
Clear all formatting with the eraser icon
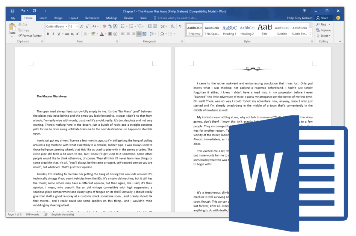coord(105,26)
